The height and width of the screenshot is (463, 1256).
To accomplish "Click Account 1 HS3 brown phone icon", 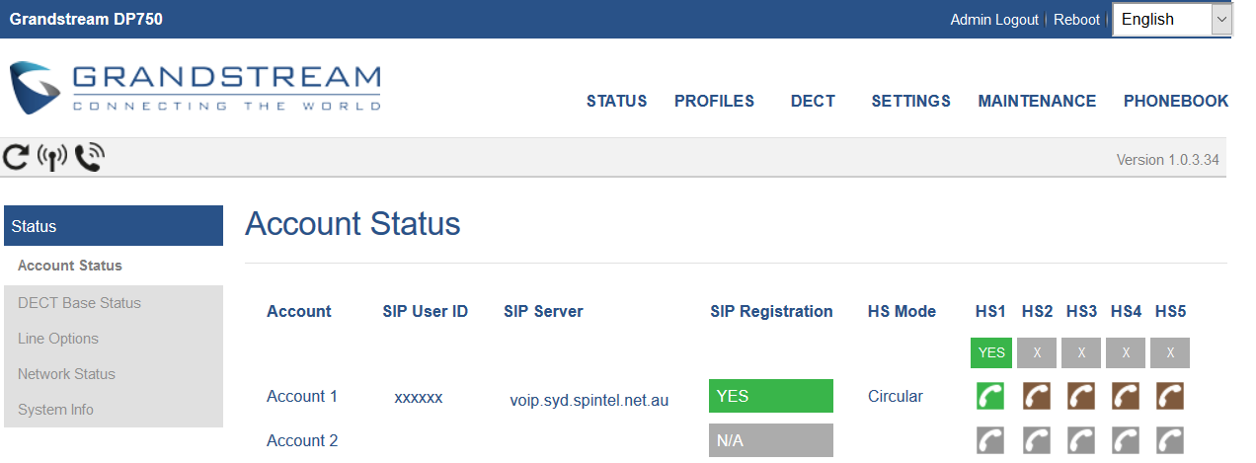I will coord(1081,396).
